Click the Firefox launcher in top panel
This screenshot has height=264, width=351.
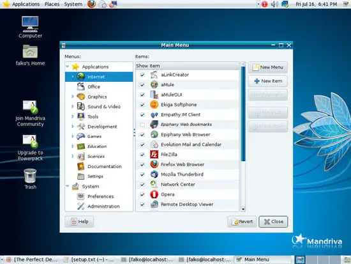pyautogui.click(x=91, y=4)
